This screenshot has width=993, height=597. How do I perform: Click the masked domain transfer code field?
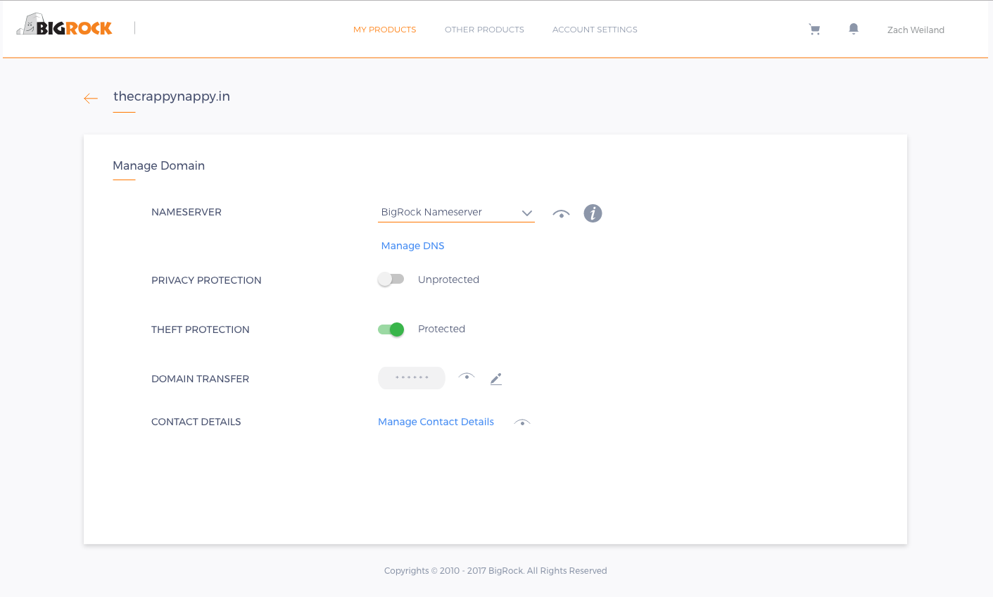(412, 378)
